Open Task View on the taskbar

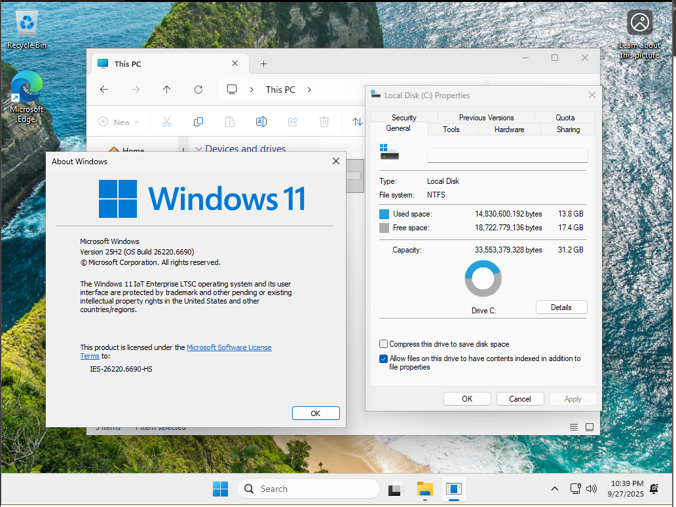396,489
